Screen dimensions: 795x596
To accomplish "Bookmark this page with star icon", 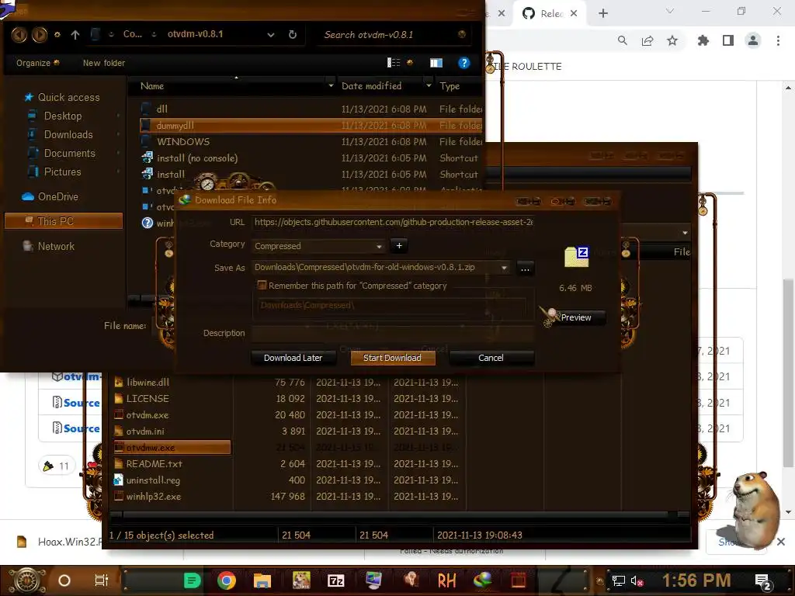I will coord(672,40).
